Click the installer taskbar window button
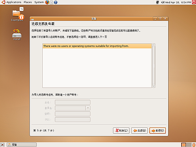This screenshot has width=196, height=147. tap(22, 145)
